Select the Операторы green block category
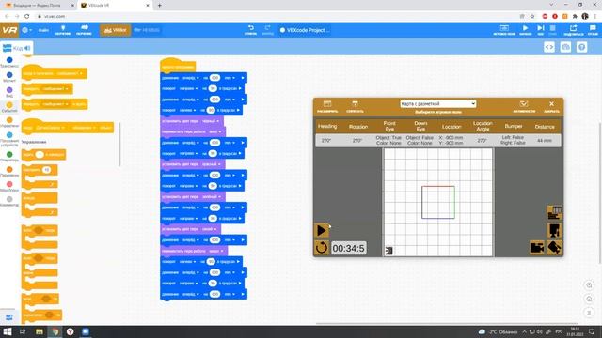 tap(9, 157)
